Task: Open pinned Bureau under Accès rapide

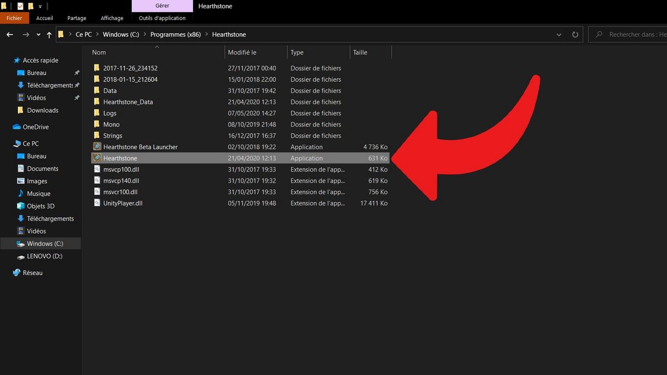Action: [x=37, y=73]
